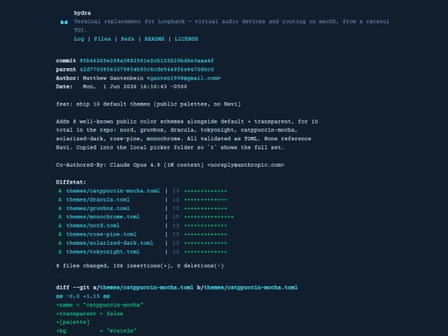Click the '8 files changed, 106 insertions' summary

139,265
